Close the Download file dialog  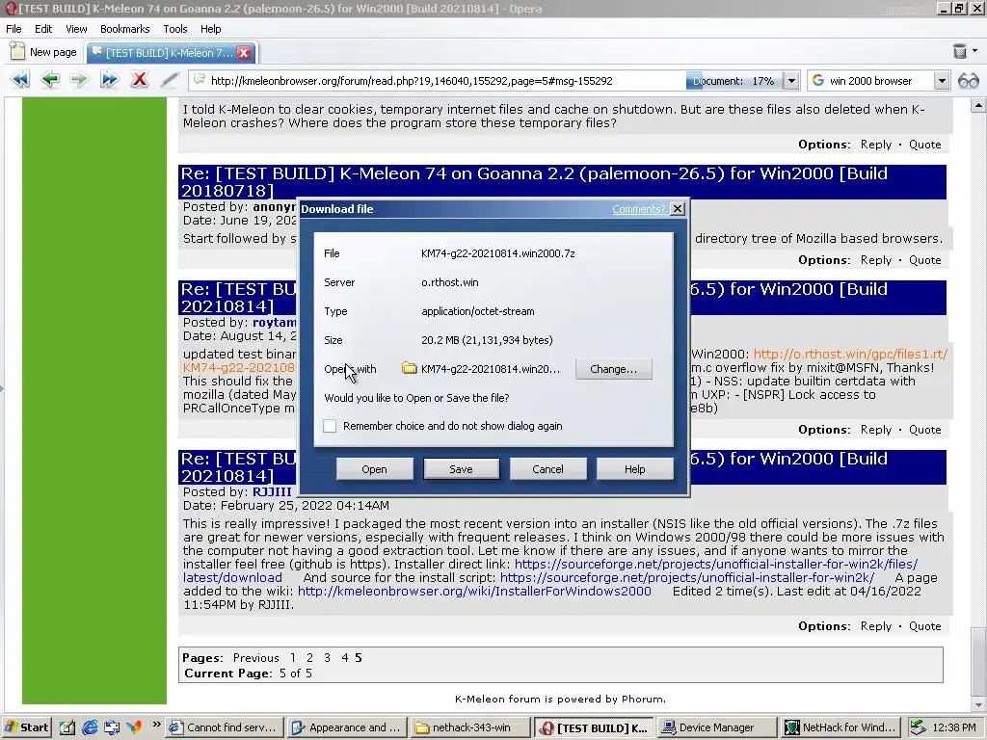pos(678,209)
